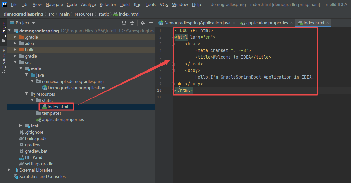Close the DemogradlespringApplication.java tab

pyautogui.click(x=234, y=23)
